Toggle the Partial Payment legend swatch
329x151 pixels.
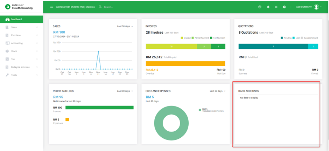pos(192,38)
